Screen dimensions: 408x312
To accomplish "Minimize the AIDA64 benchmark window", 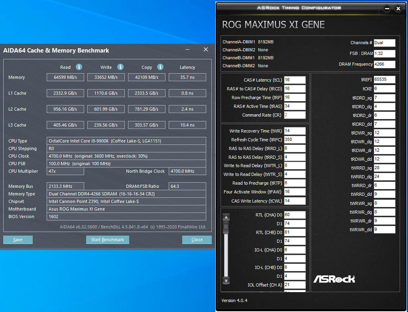I will coord(187,49).
